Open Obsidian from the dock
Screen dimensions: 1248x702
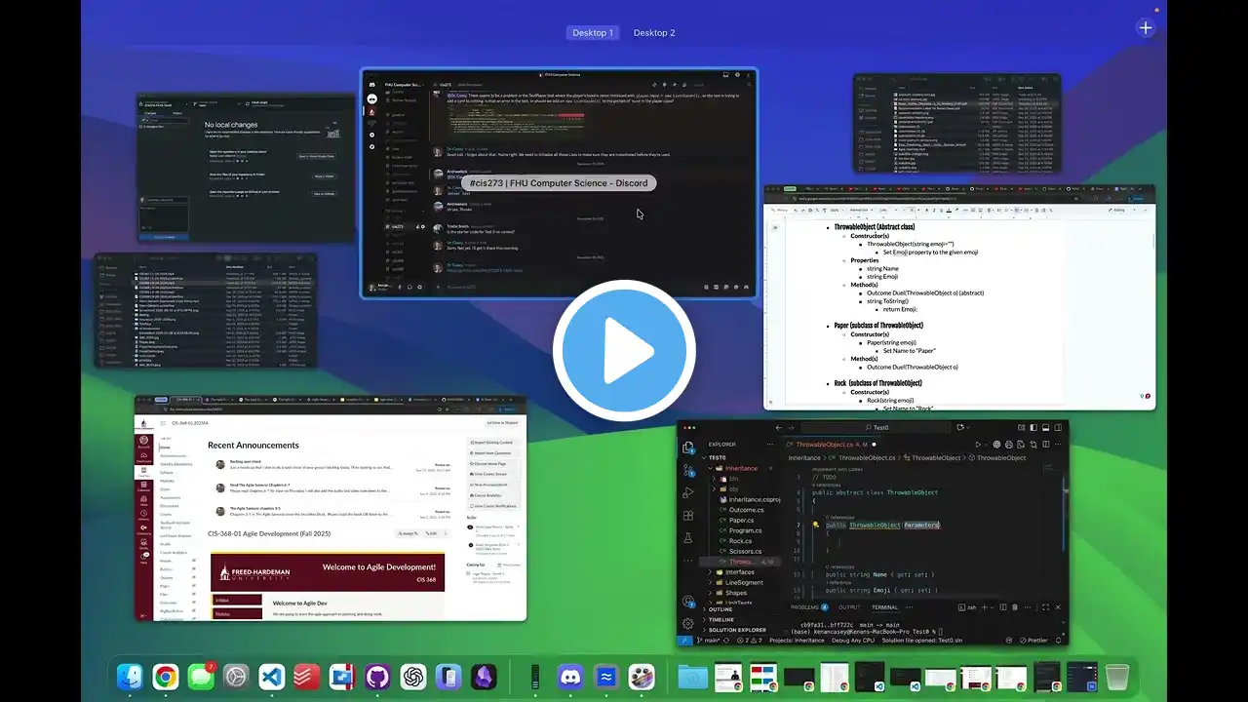484,677
